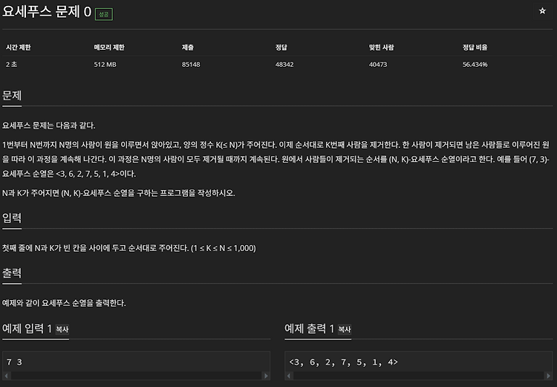The height and width of the screenshot is (387, 557).
Task: Click the input constraint line with '1 ≤ K ≤ N ≤ 1,000'
Action: click(129, 248)
